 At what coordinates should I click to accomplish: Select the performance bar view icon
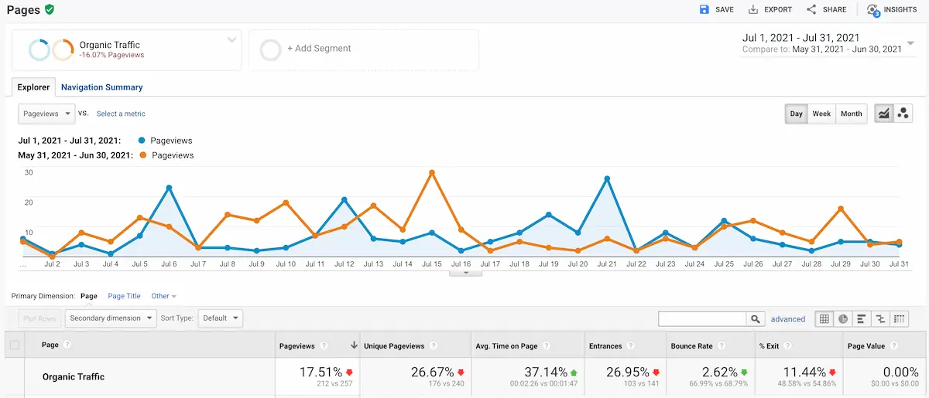(x=862, y=318)
